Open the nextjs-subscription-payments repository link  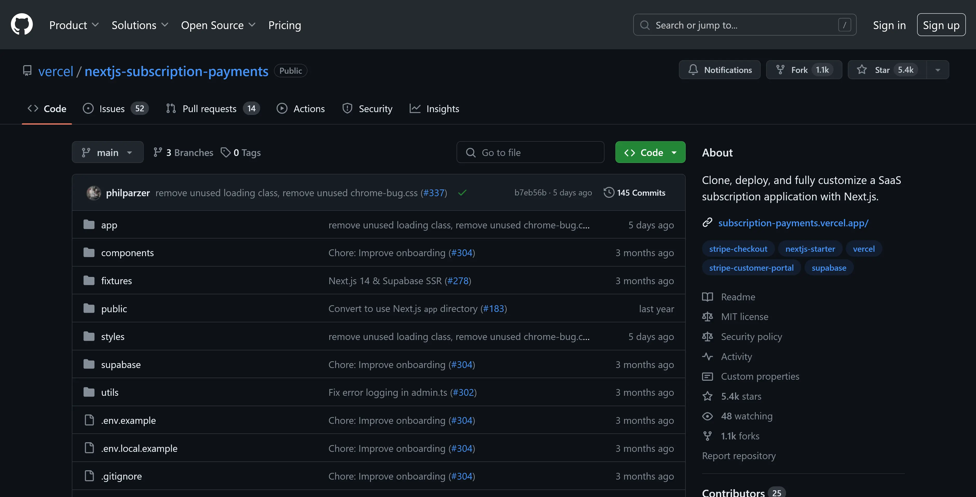coord(177,71)
